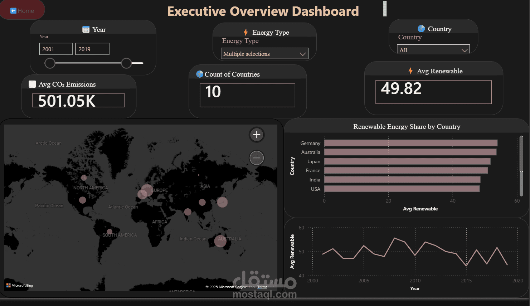Click the South America bubble on map
This screenshot has width=530, height=306.
110,232
